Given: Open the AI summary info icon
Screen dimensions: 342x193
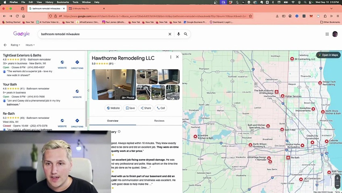Looking at the screenshot, I should 119,132.
